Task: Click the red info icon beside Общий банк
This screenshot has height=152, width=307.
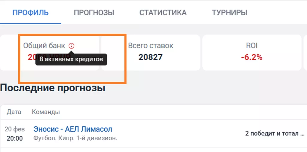Action: [x=71, y=46]
